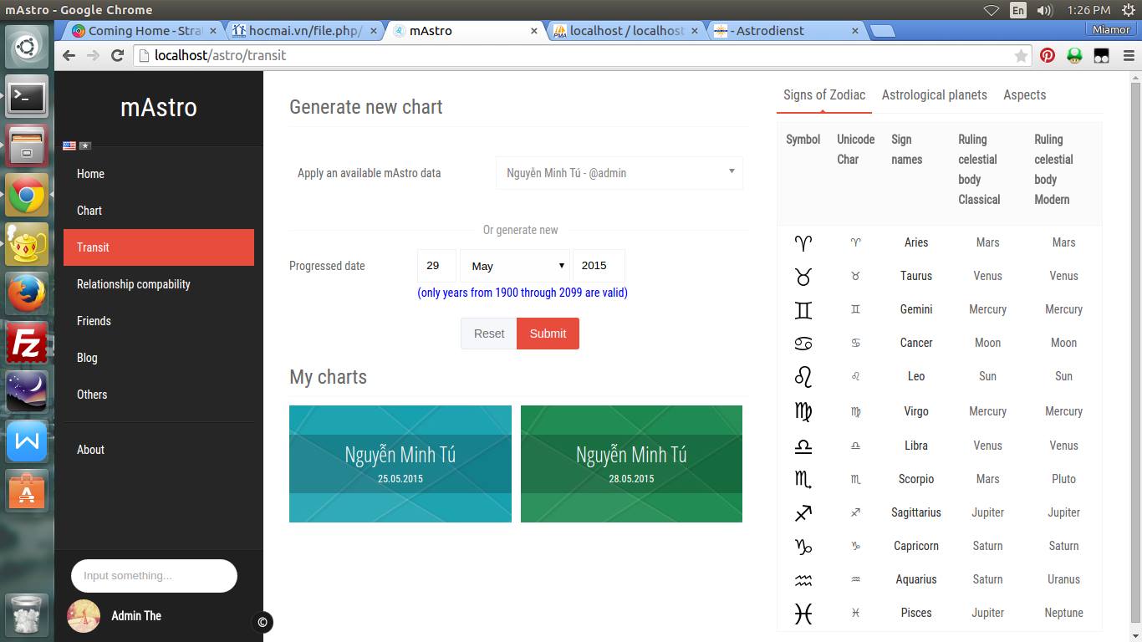Bookmark page with the star icon
Screen dimensions: 1142x642
tap(1021, 55)
